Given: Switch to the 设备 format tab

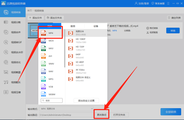Looking at the screenshot, I should 96,26.
